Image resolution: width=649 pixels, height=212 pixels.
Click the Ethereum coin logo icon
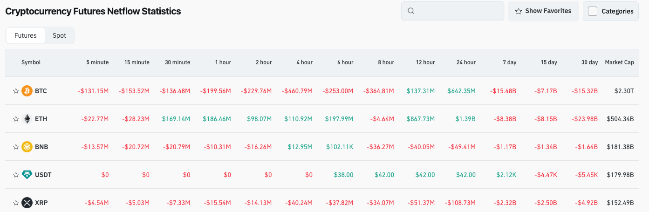(x=27, y=119)
